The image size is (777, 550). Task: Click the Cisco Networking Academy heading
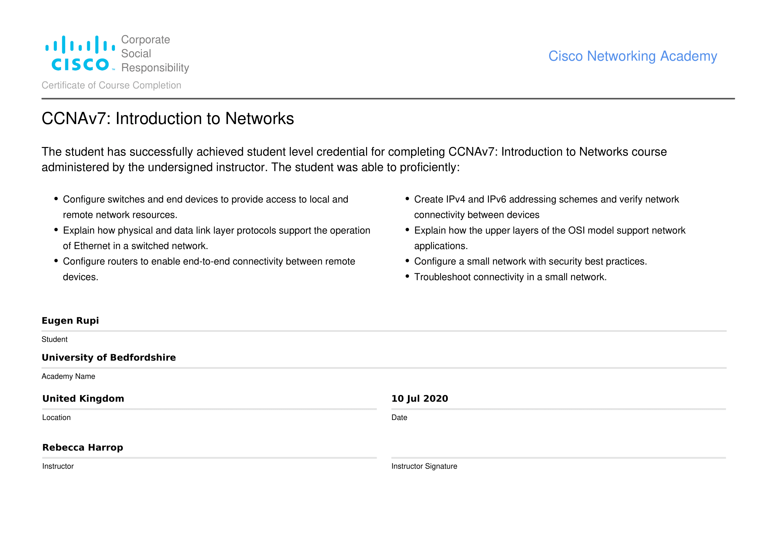pyautogui.click(x=632, y=56)
